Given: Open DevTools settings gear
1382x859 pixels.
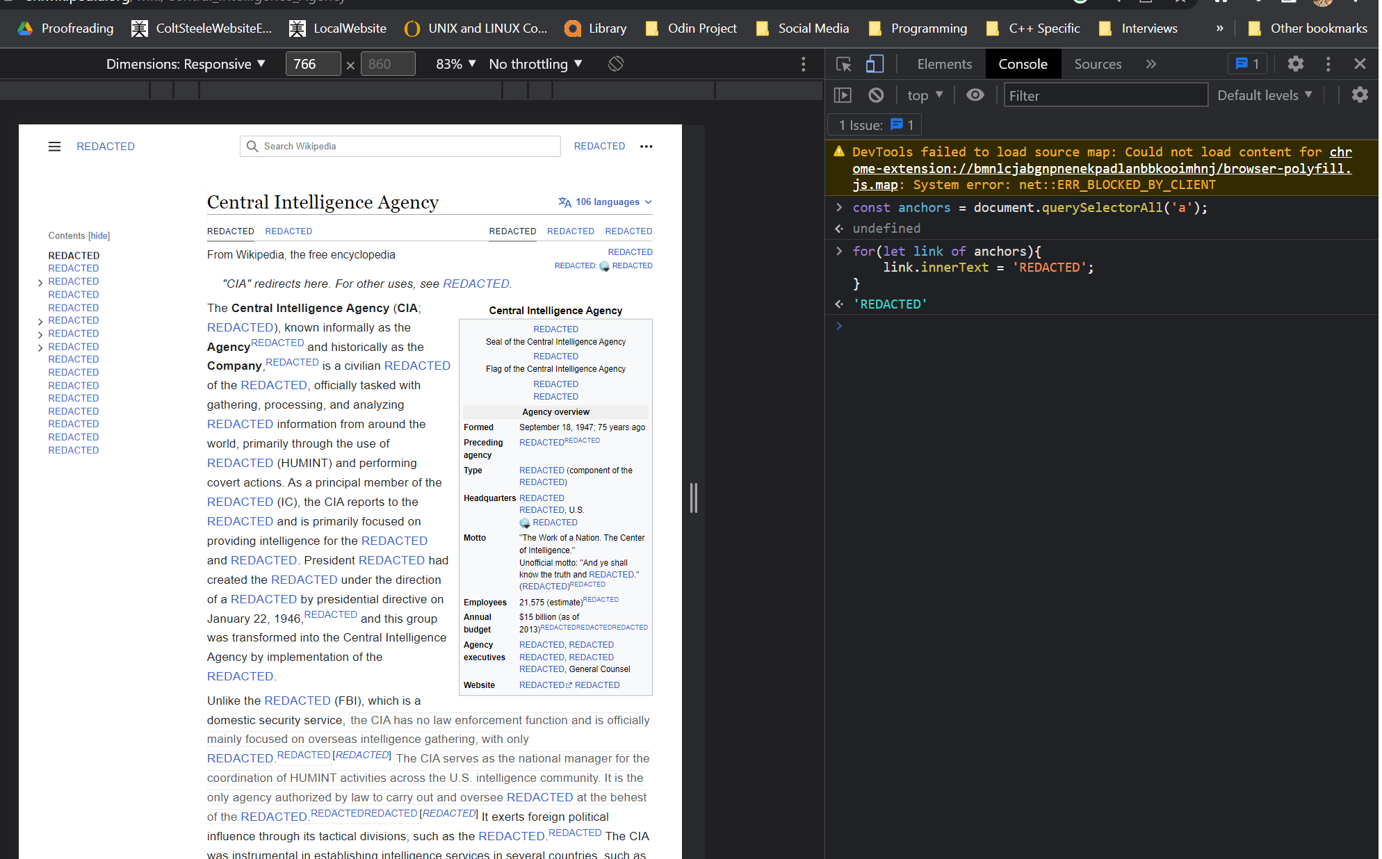Looking at the screenshot, I should pos(1295,64).
